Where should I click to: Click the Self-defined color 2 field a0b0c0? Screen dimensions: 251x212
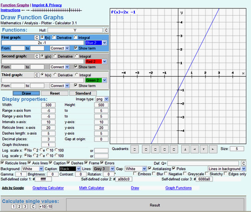click(x=124, y=179)
